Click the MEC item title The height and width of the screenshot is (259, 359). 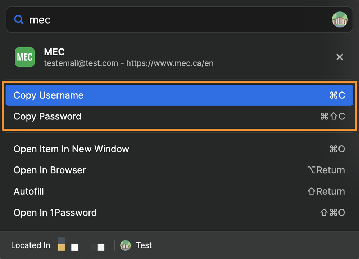tap(54, 52)
